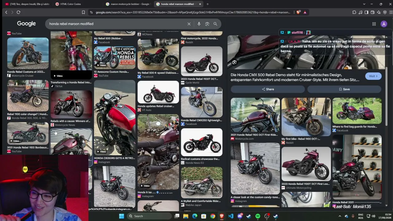Open the Brave browser taskbar icon
The width and height of the screenshot is (393, 221).
[x=222, y=216]
